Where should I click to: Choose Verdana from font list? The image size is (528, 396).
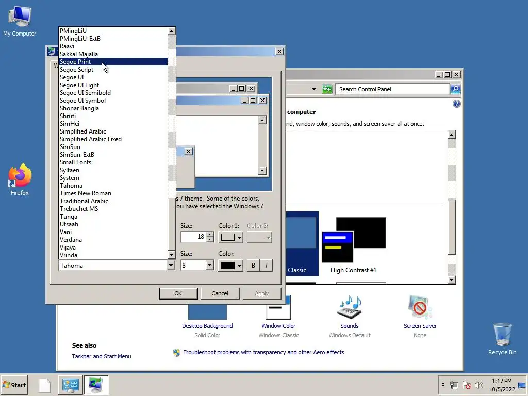coord(113,240)
